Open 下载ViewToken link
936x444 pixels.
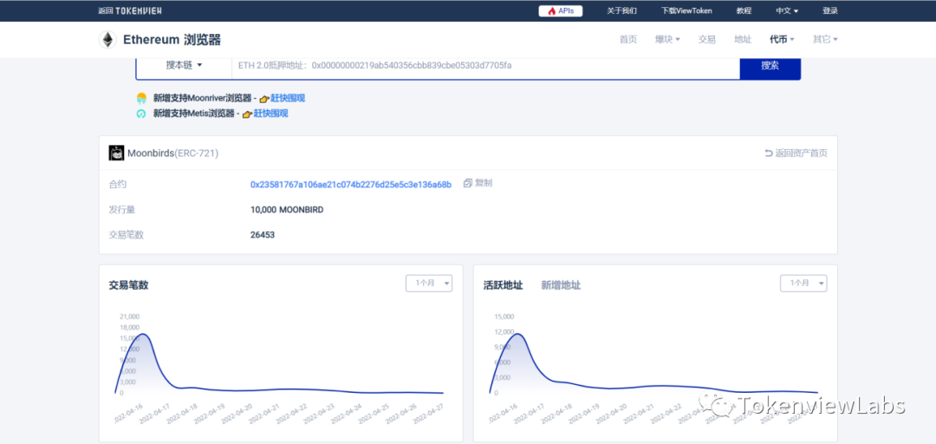point(686,10)
